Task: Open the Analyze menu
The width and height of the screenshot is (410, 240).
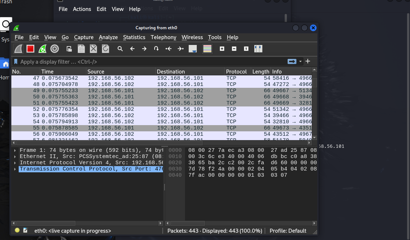Action: 108,37
